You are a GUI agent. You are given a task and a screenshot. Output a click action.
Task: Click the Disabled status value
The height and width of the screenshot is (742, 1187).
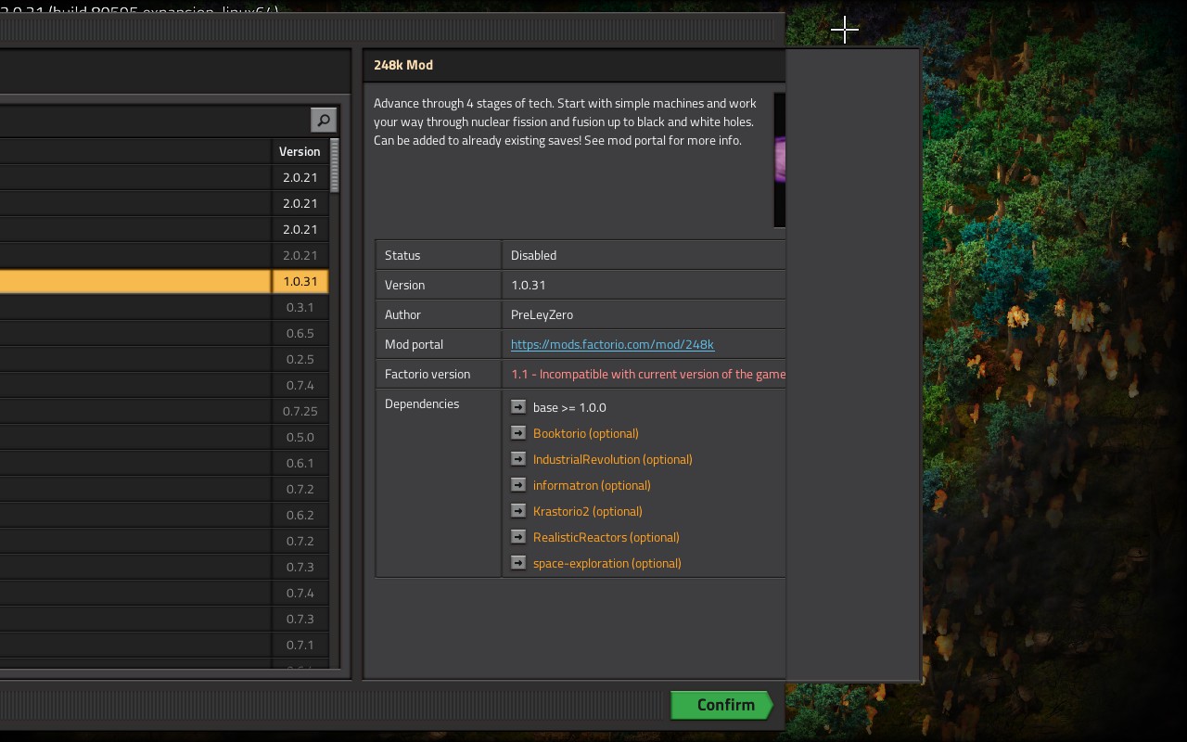coord(533,255)
